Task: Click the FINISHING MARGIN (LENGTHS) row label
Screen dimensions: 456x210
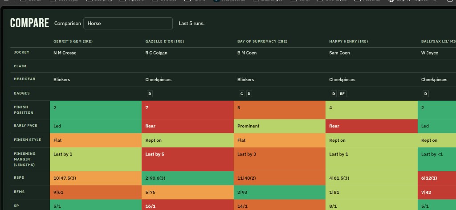Action: point(25,159)
